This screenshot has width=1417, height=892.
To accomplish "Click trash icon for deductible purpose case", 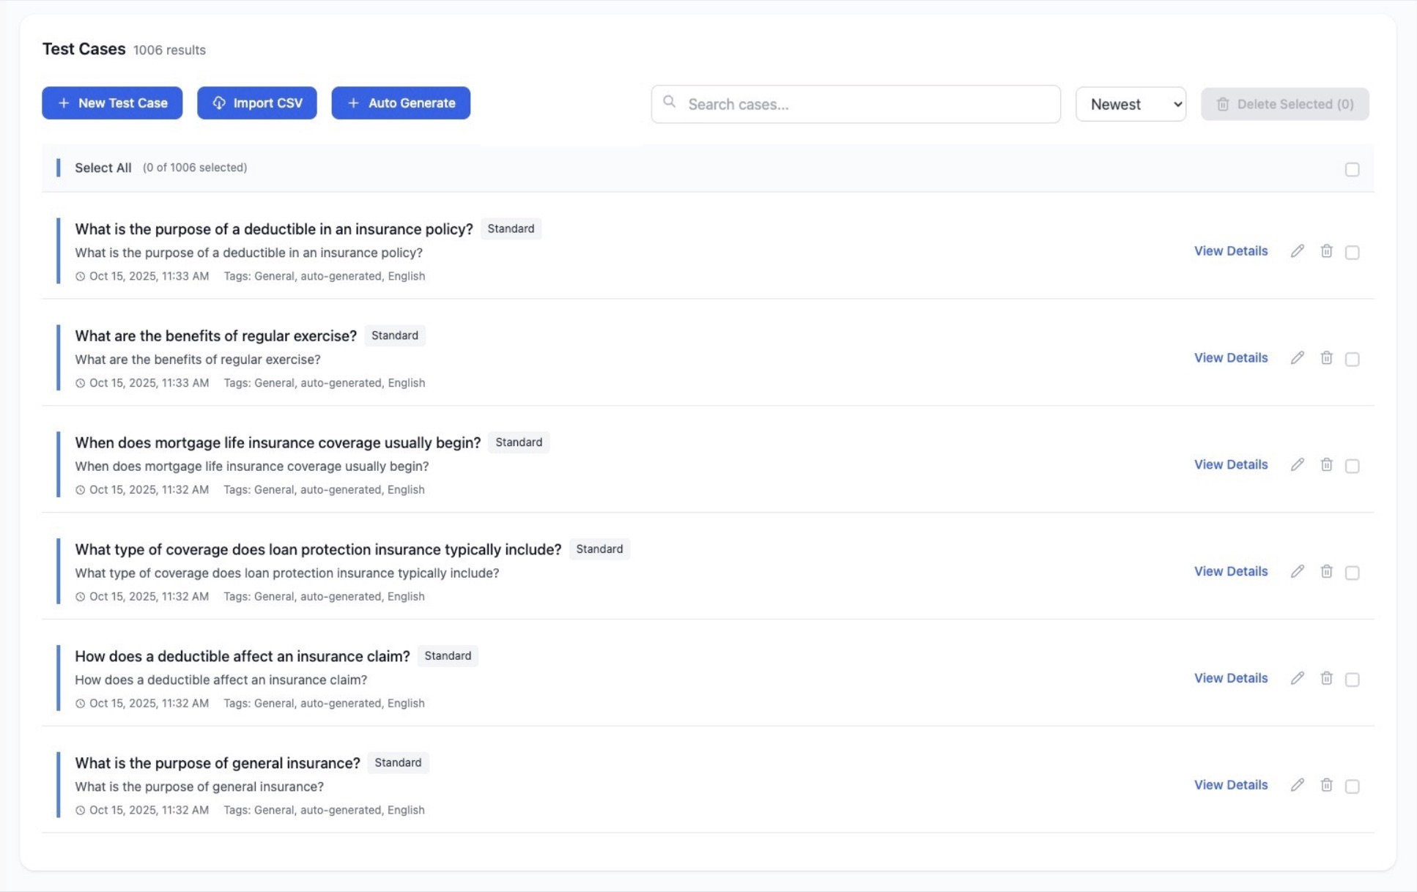I will click(x=1326, y=251).
